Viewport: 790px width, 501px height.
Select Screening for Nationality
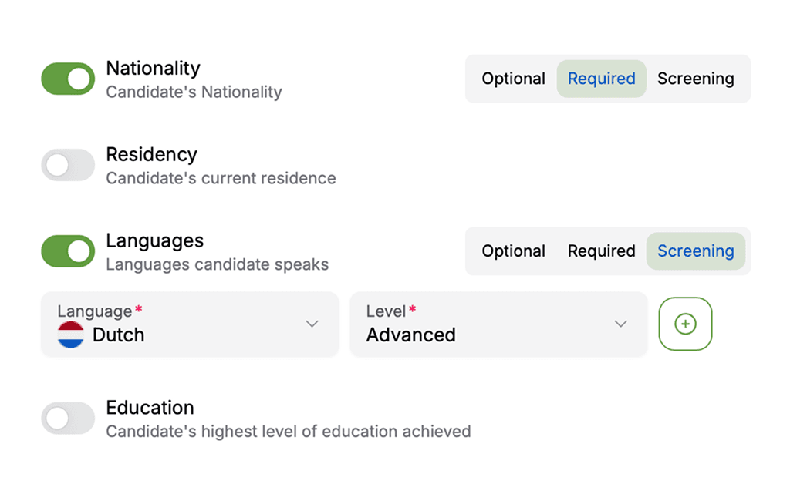(x=695, y=78)
